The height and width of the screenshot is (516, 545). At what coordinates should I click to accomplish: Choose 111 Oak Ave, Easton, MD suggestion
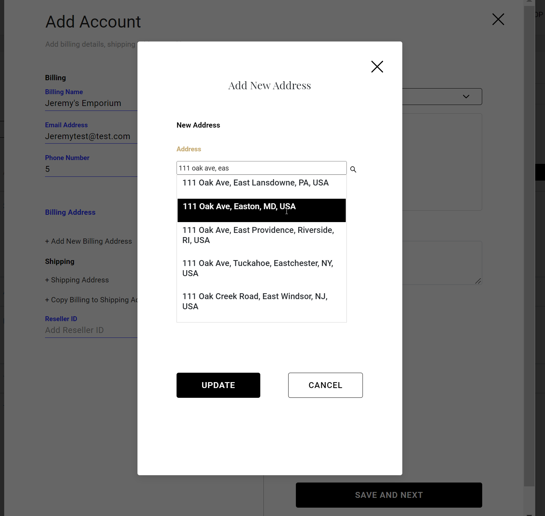239,207
